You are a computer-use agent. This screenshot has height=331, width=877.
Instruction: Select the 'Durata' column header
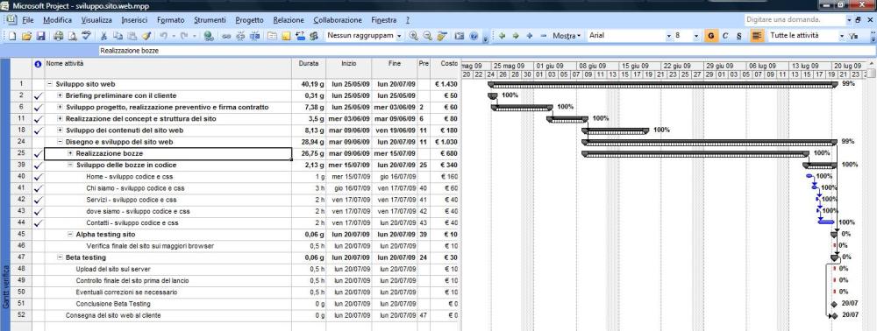[309, 69]
